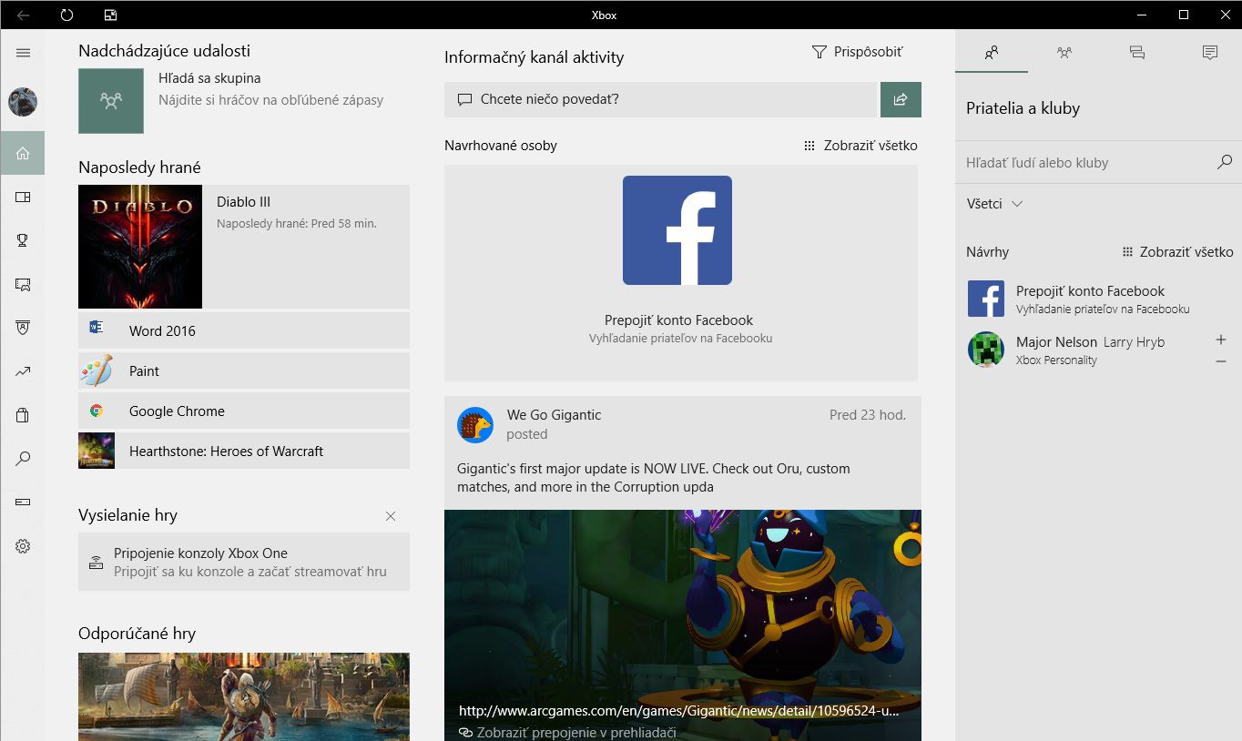Open the recommended game thumbnail
Viewport: 1242px width, 741px height.
[x=244, y=696]
